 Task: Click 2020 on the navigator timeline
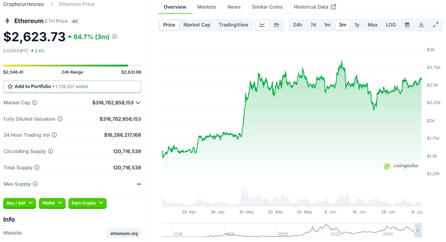[x=283, y=234]
